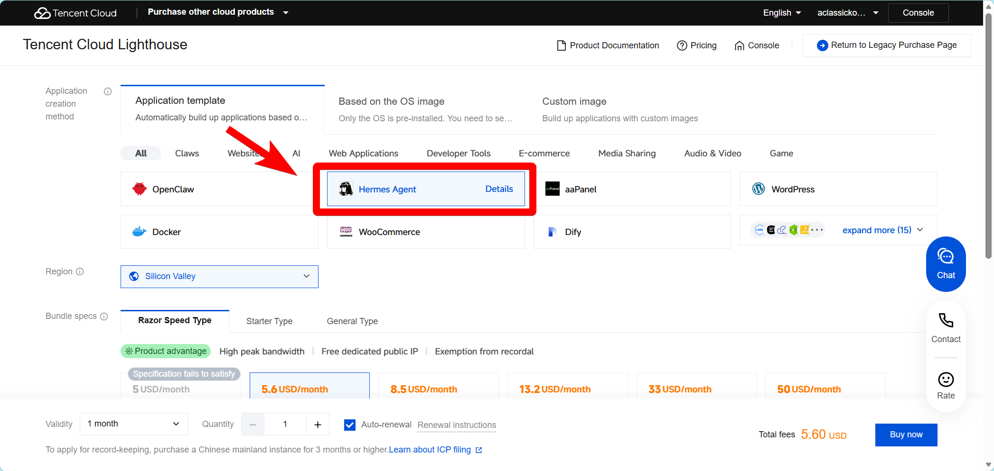
Task: Click the Quantity input field
Action: (285, 425)
